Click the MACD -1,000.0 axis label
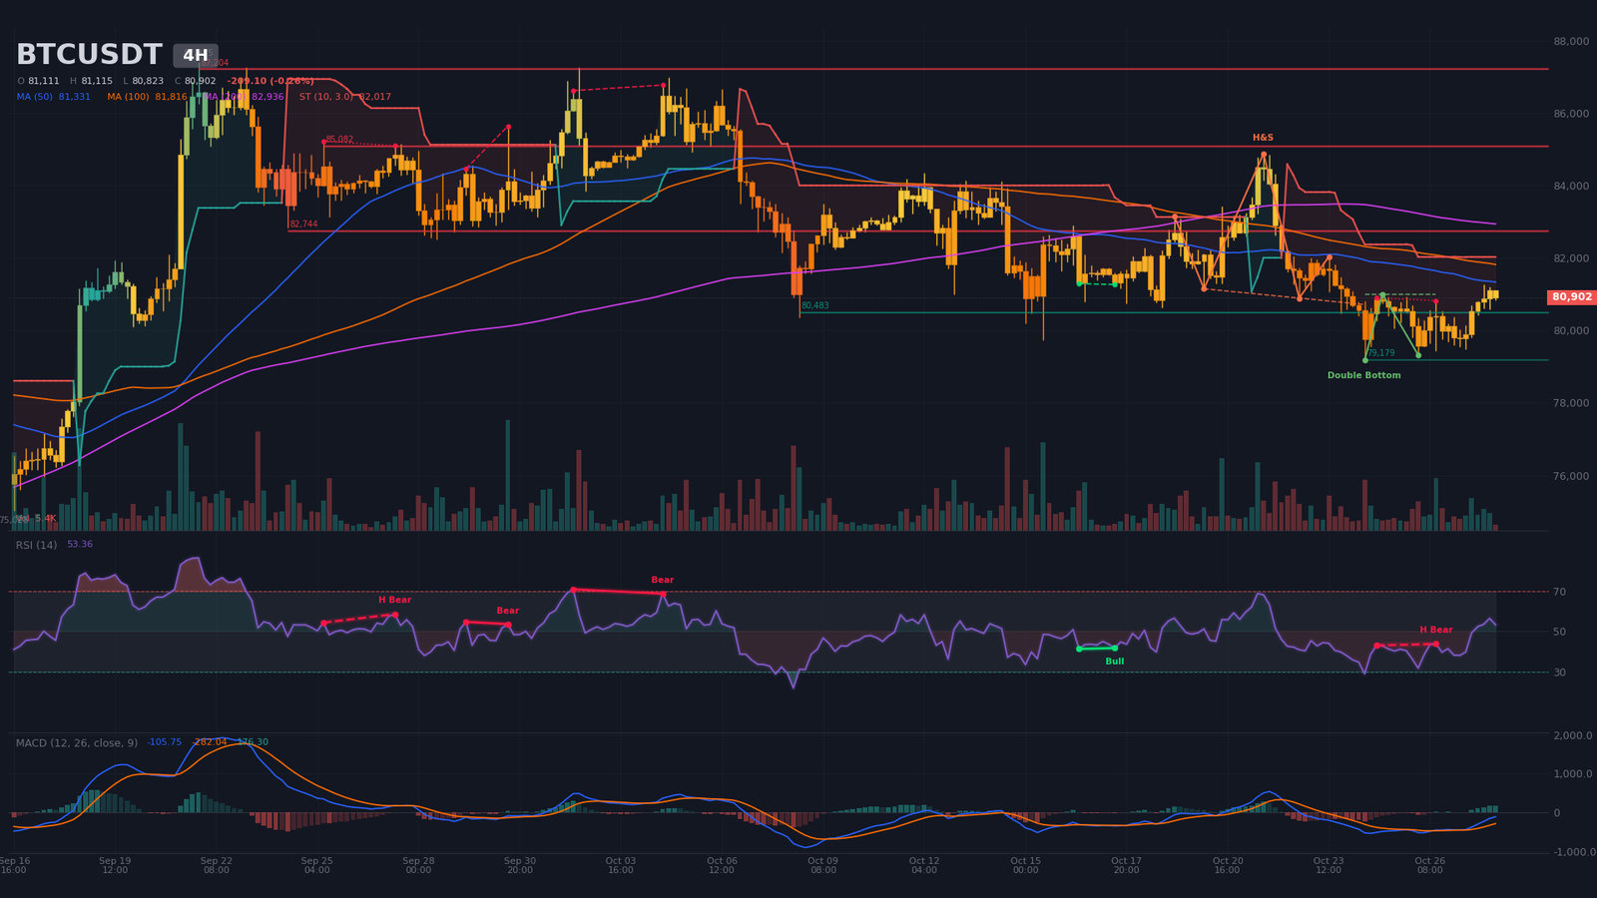Screen dimensions: 1597x898 (x=1574, y=852)
